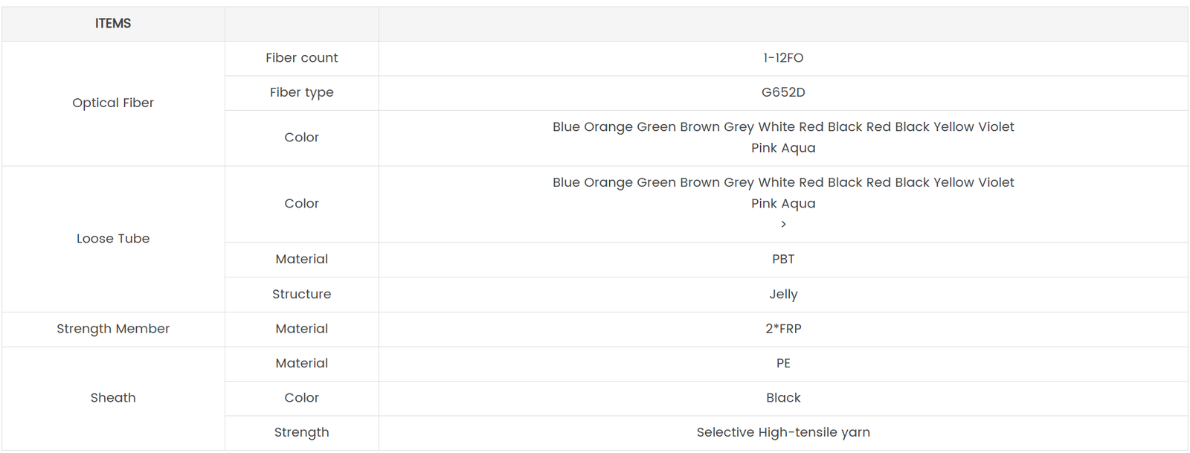Select the PBT material value
This screenshot has height=453, width=1190.
783,259
